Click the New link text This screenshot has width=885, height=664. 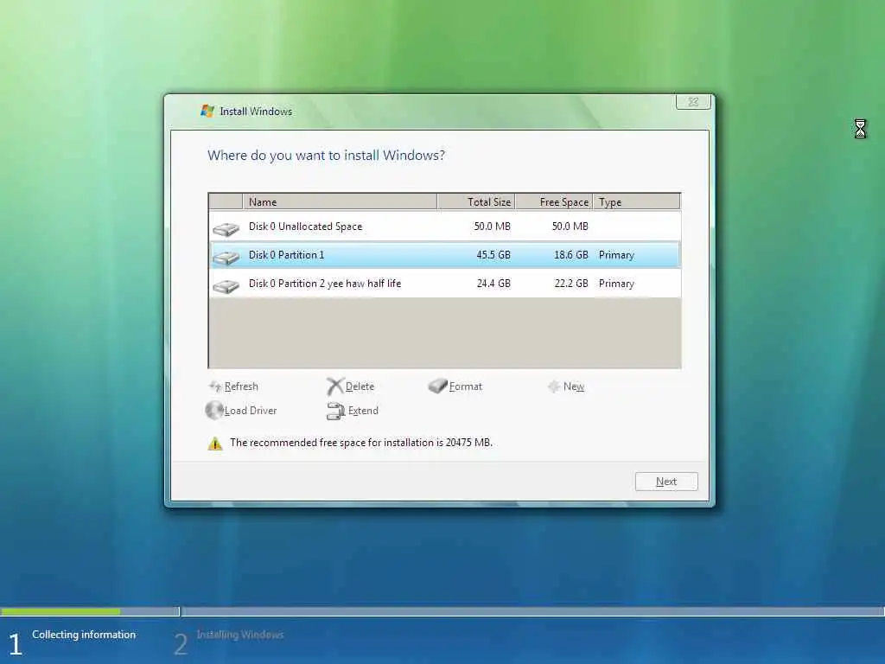click(x=574, y=386)
